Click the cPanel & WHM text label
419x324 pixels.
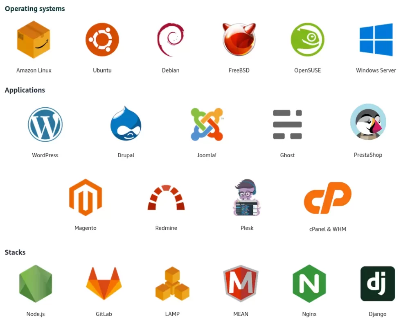click(x=328, y=229)
